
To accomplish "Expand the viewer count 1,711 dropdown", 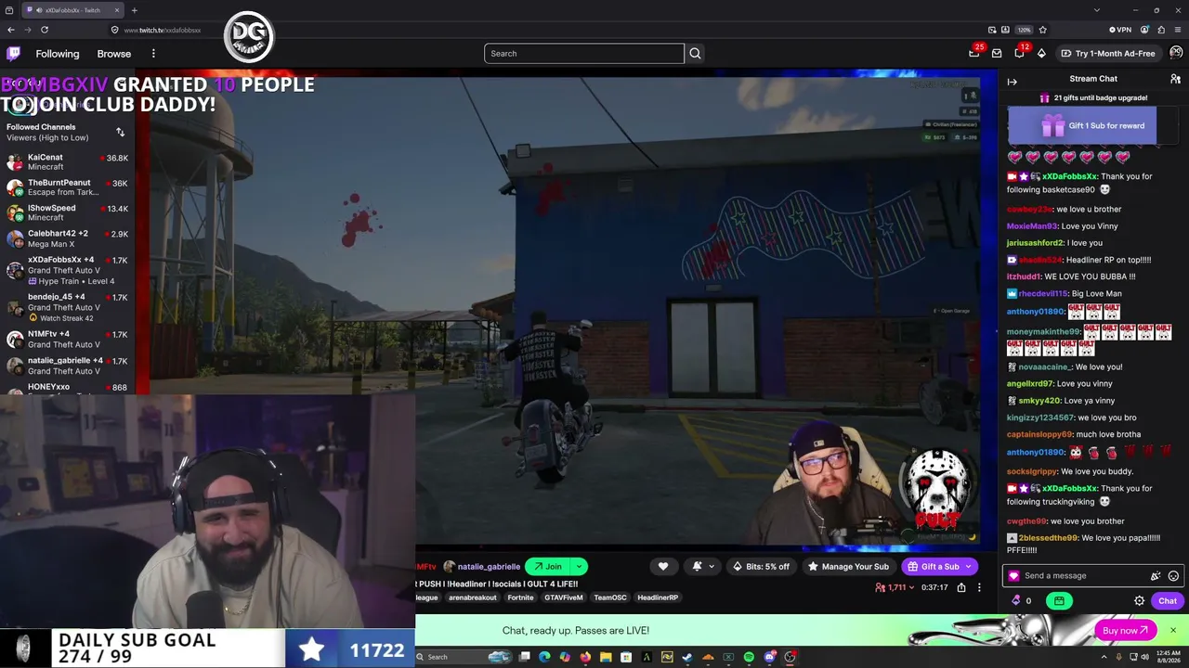I will click(895, 587).
